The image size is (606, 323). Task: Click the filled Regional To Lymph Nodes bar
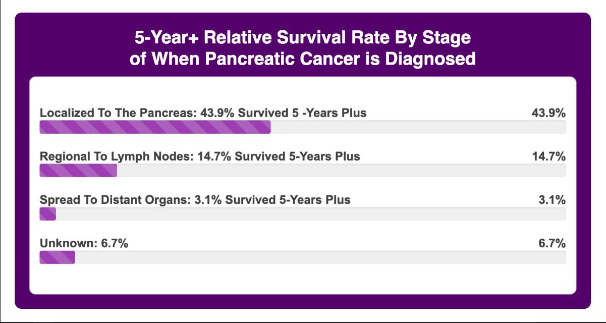78,171
